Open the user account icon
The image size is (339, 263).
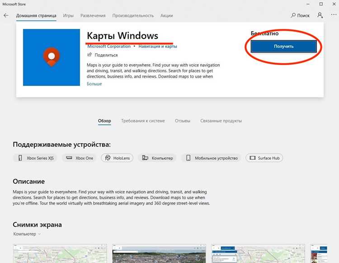[x=320, y=15]
